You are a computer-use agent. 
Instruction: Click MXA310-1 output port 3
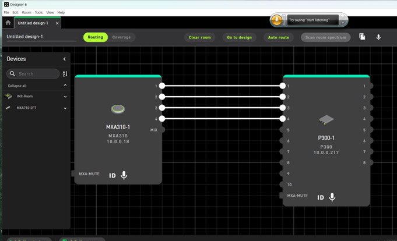click(162, 108)
